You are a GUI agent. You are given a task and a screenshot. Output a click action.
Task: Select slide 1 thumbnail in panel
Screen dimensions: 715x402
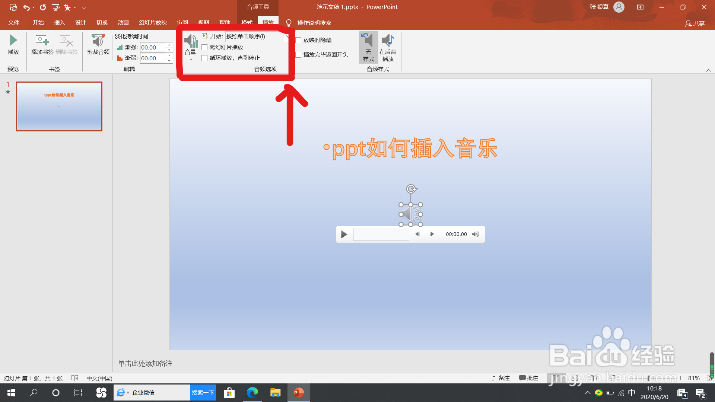point(59,106)
